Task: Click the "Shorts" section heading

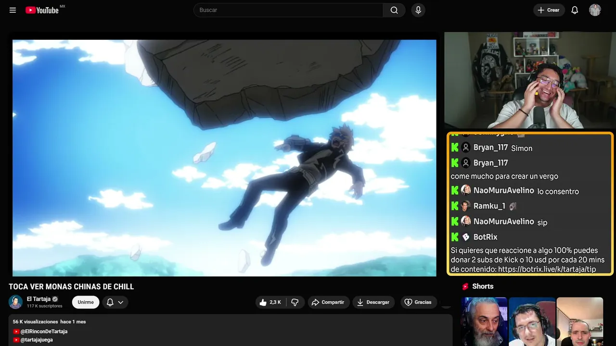Action: (483, 286)
